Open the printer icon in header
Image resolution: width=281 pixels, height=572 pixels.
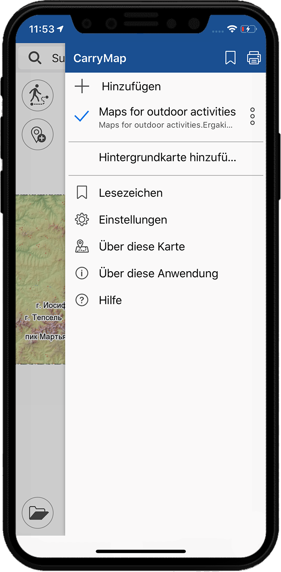254,58
